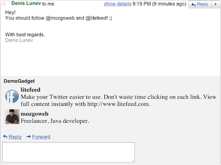Star this message from Denis Lunev

point(4,3)
